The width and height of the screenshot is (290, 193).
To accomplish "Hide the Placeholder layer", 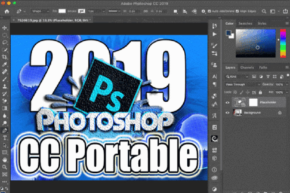I will (x=227, y=103).
